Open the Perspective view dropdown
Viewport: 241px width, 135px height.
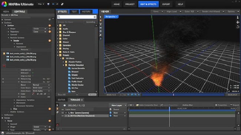(111, 17)
